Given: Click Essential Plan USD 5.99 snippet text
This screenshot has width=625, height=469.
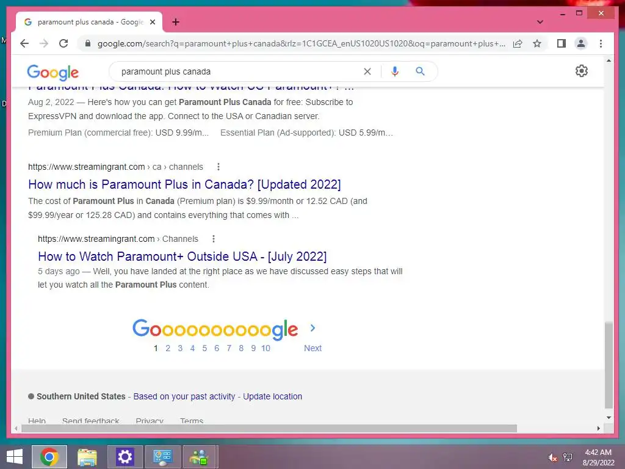Looking at the screenshot, I should click(x=306, y=133).
